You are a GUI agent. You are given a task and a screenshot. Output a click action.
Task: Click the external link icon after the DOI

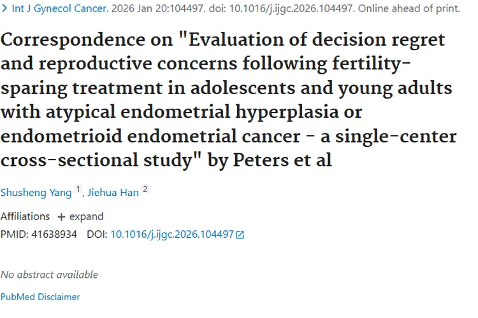(x=240, y=235)
